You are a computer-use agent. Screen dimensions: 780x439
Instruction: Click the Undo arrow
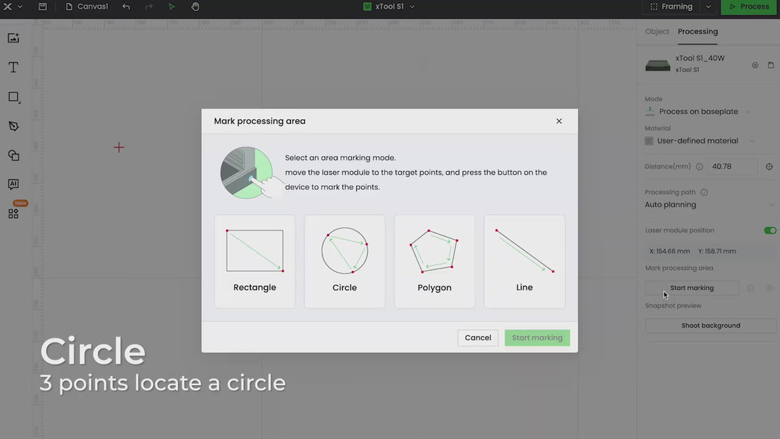(x=126, y=6)
